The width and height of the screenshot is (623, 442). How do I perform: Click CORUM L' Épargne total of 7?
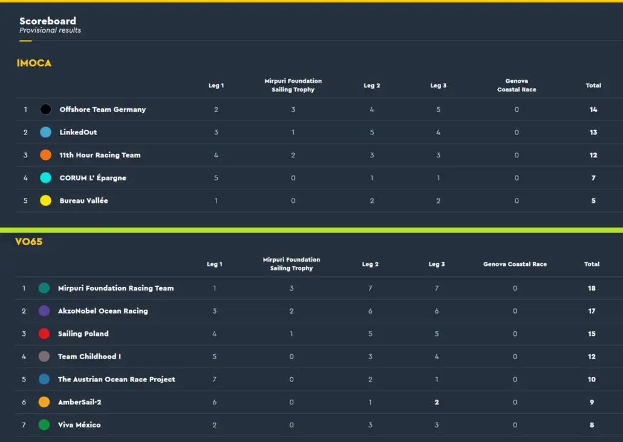(593, 178)
